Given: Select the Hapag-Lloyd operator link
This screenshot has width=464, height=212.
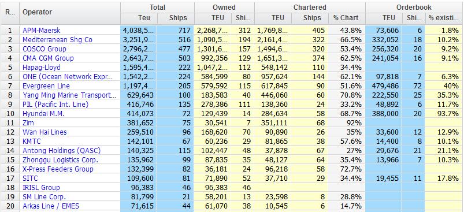Looking at the screenshot, I should tap(41, 68).
